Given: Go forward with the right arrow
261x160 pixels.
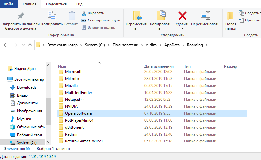Looking at the screenshot, I should (15, 45).
